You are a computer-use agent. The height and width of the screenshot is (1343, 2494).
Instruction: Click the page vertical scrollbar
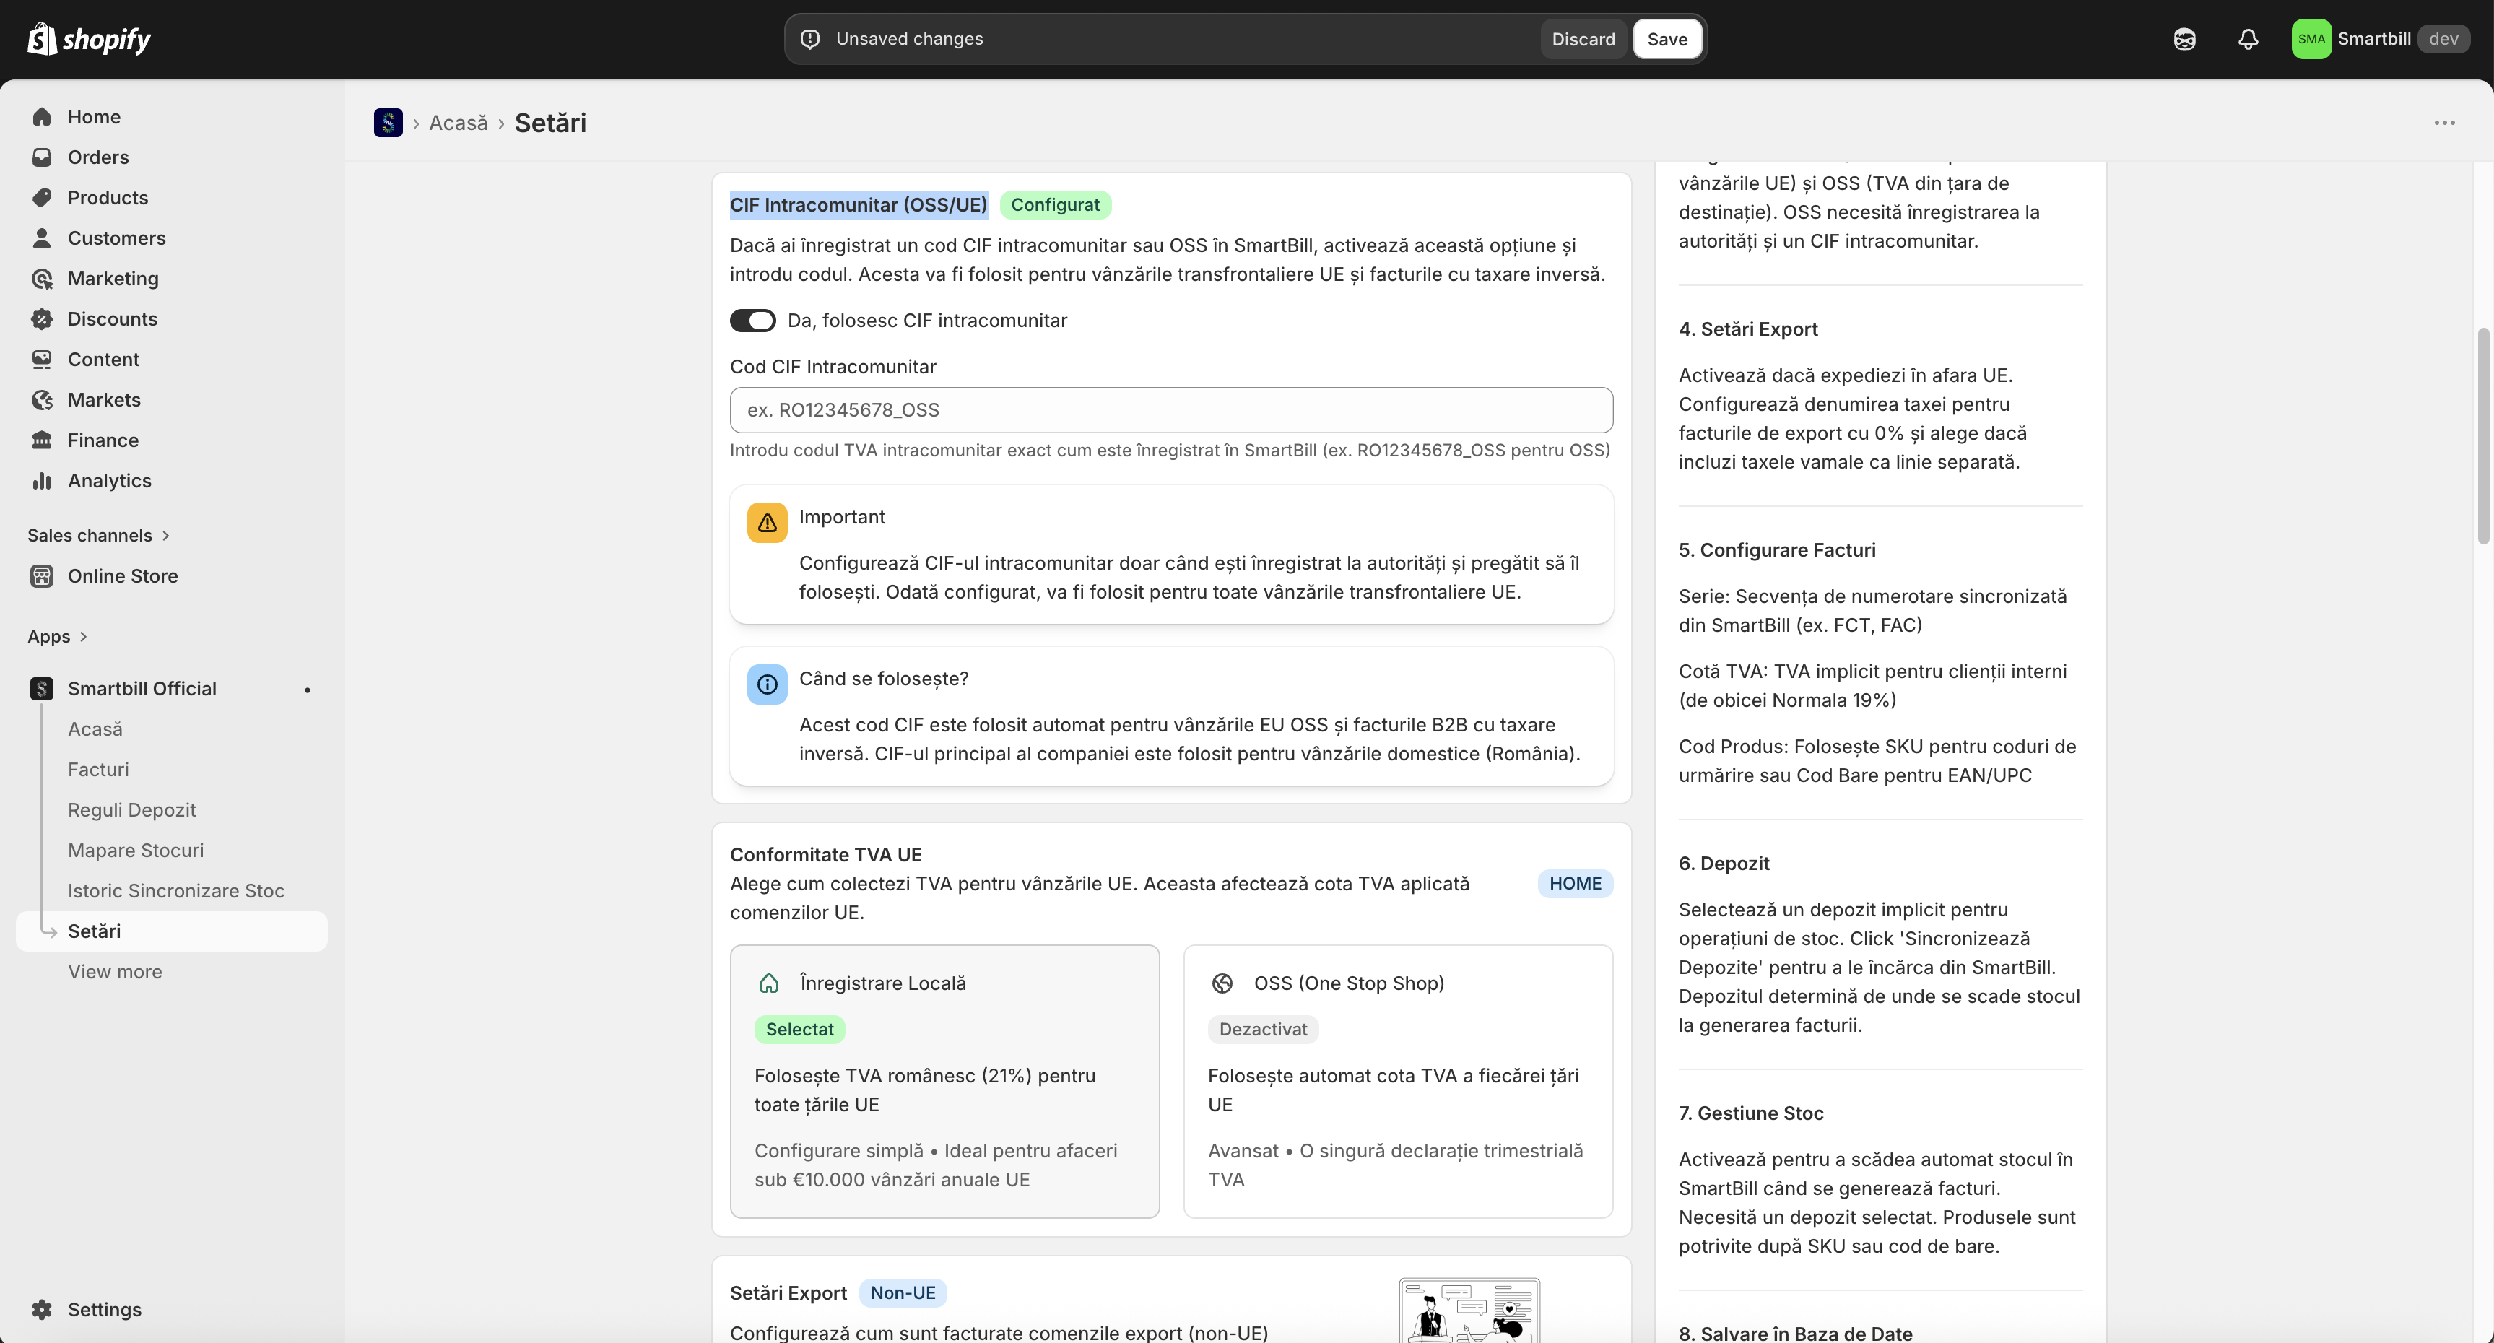point(2482,435)
